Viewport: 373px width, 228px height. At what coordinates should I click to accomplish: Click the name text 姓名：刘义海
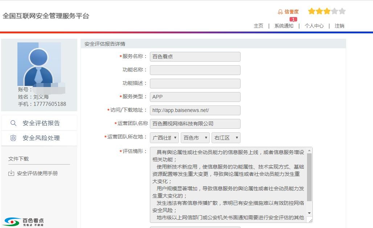pyautogui.click(x=33, y=97)
